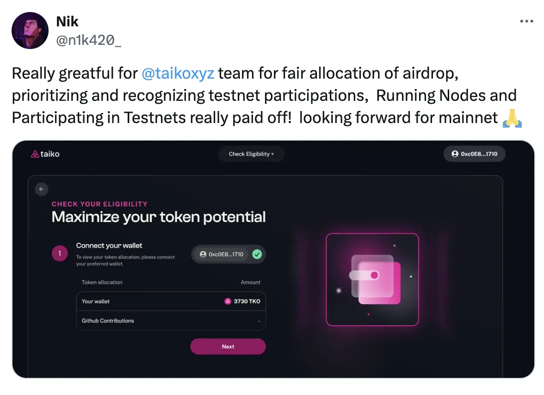The image size is (544, 395).
Task: Click the Next button
Action: (x=228, y=346)
